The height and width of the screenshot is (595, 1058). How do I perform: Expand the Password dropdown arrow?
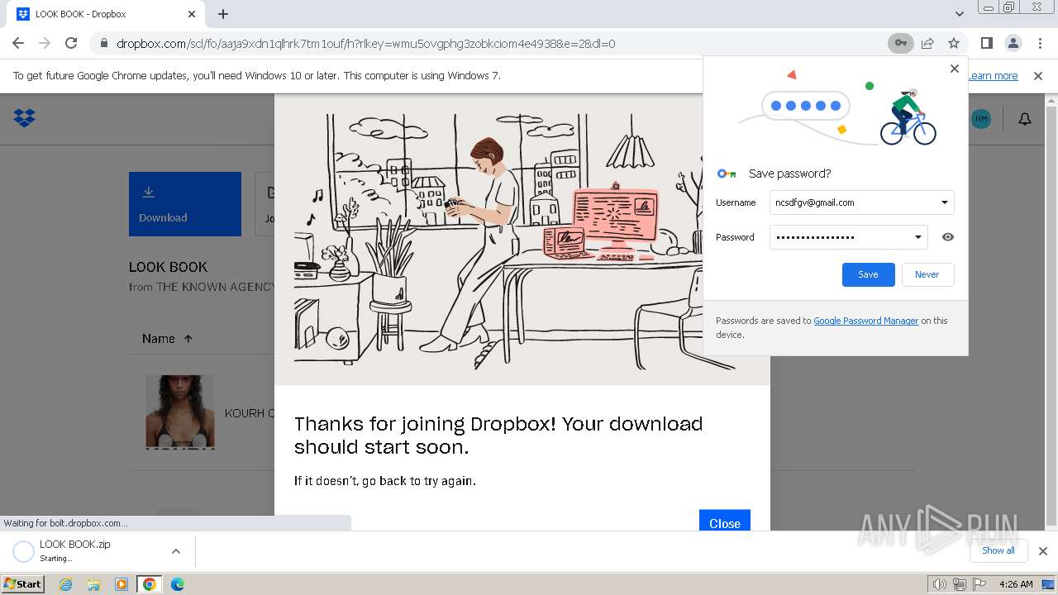click(917, 237)
